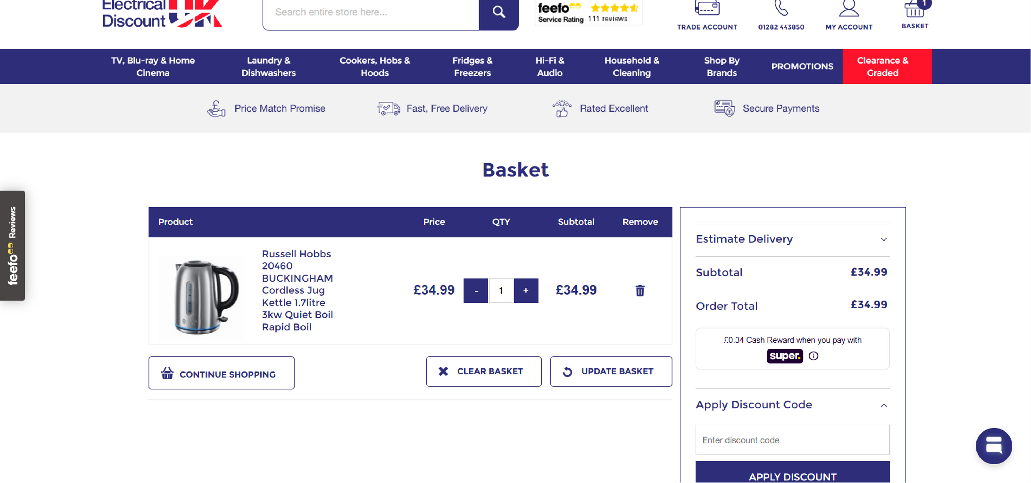Click the CLEAR BASKET button
This screenshot has width=1031, height=483.
[484, 371]
